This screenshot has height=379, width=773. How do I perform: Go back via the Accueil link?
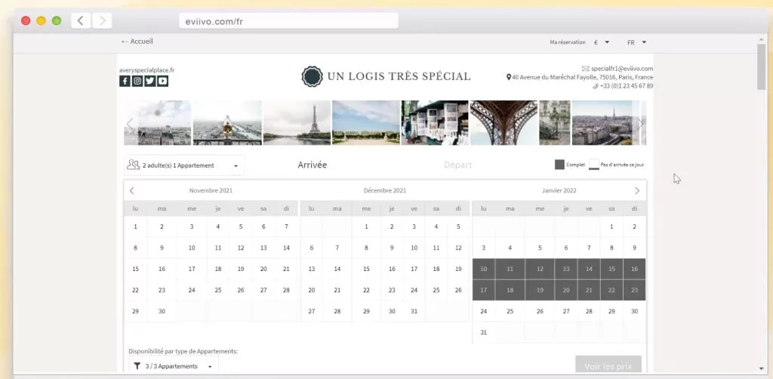click(137, 42)
